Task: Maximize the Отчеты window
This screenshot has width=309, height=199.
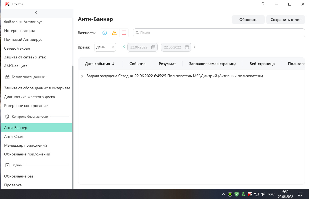Action: [x=290, y=4]
